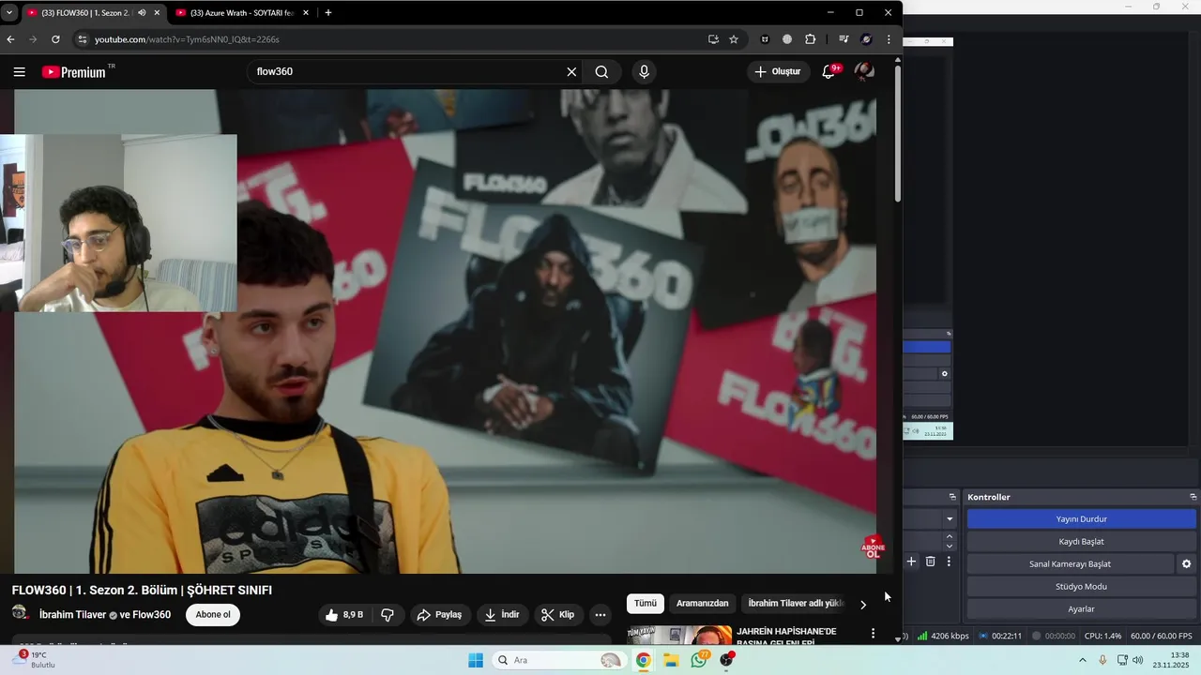This screenshot has height=675, width=1201.
Task: Select the Tümü filter chip
Action: (x=646, y=604)
